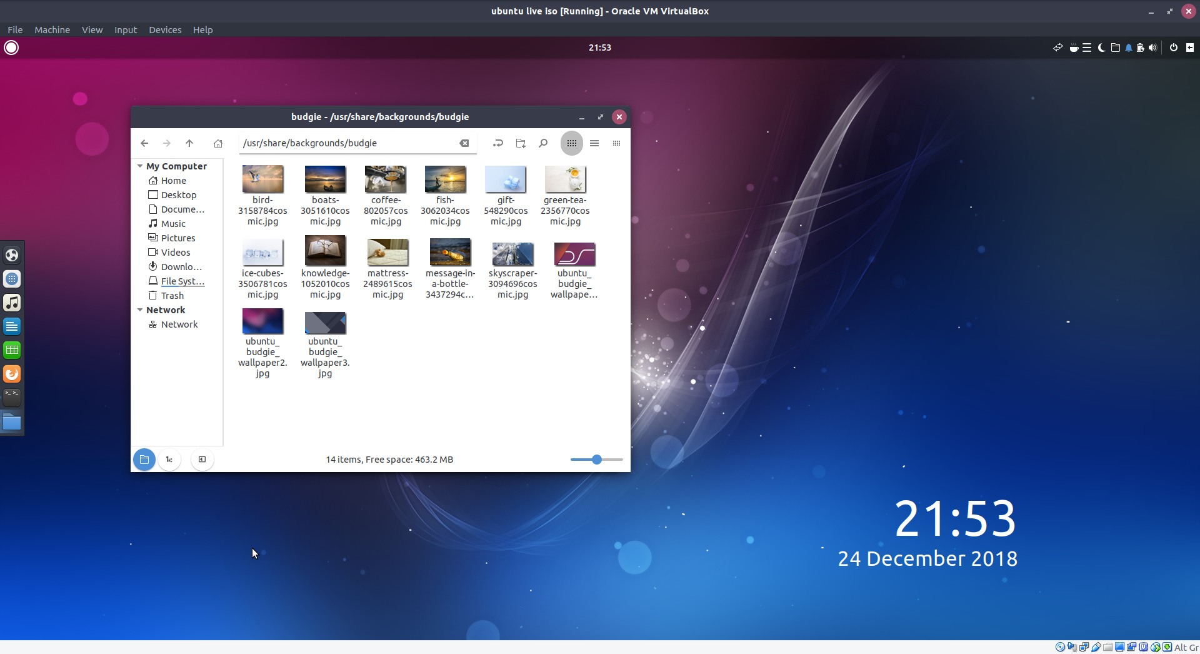Enable compact grid view mode
1200x654 pixels.
[616, 143]
